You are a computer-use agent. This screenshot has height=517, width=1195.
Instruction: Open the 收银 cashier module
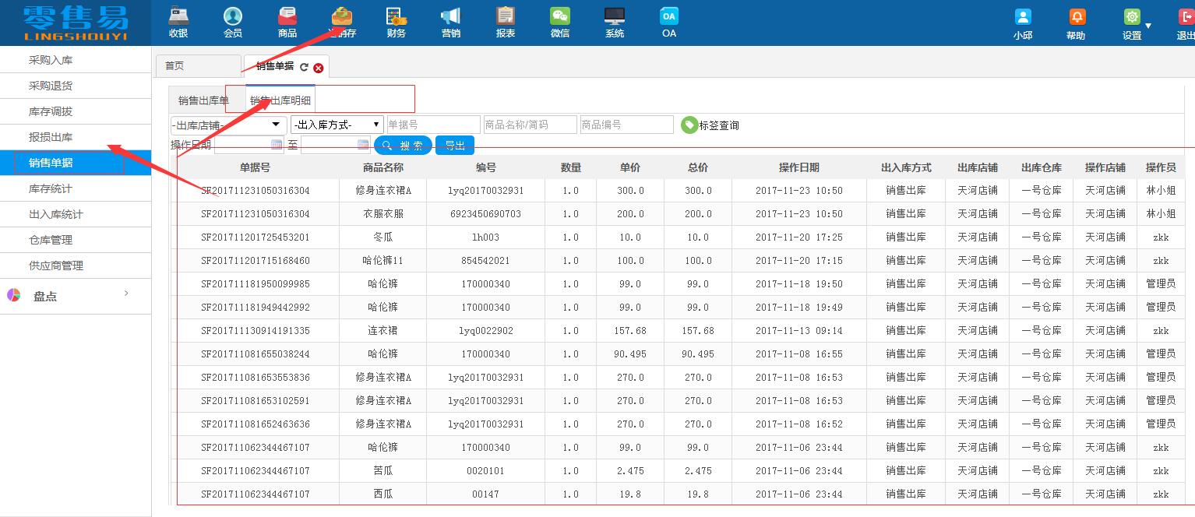[x=178, y=22]
